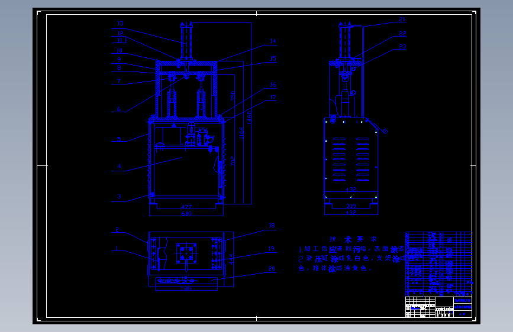Image resolution: width=513 pixels, height=332 pixels.
Task: Select part callout label 10
Action: coord(120,51)
